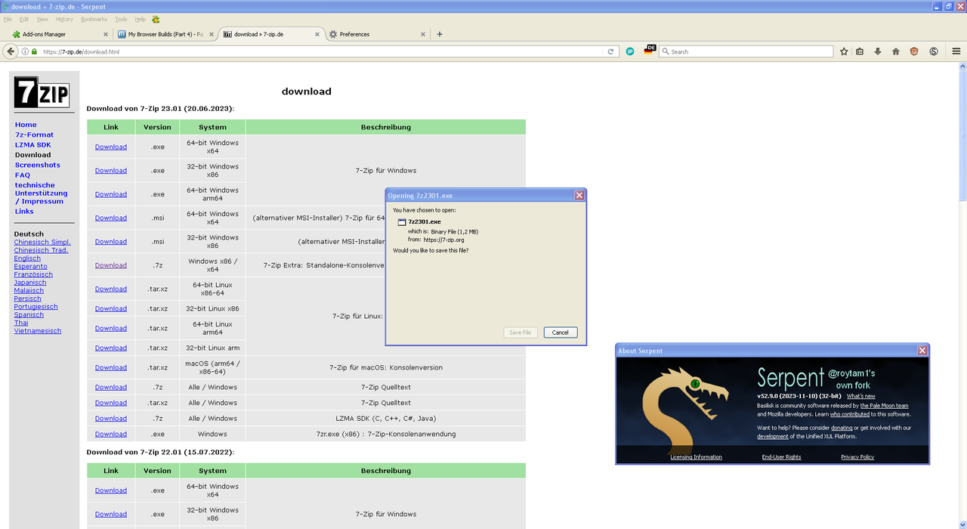Reload the page with the refresh icon
This screenshot has width=967, height=529.
click(x=610, y=51)
